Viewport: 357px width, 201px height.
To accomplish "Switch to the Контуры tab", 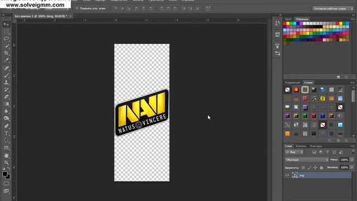I will 316,146.
